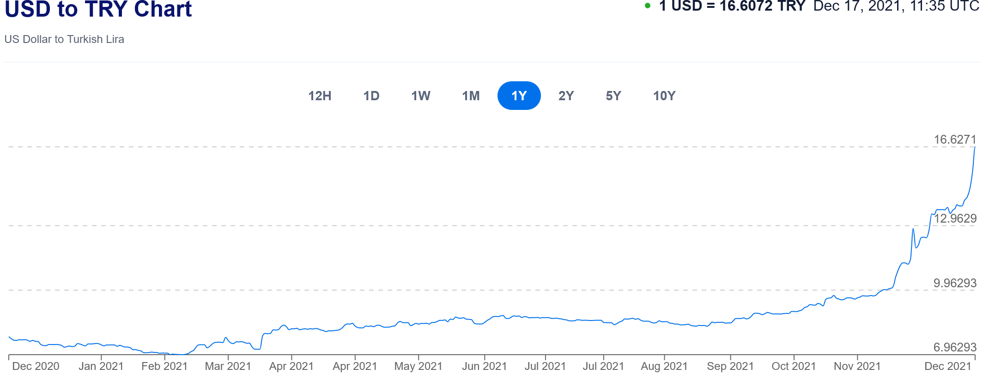Click the highlighted 1Y range button
Screen dimensions: 995x387
pos(519,96)
